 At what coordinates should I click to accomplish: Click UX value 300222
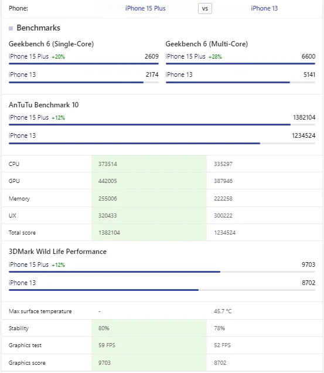coord(223,215)
